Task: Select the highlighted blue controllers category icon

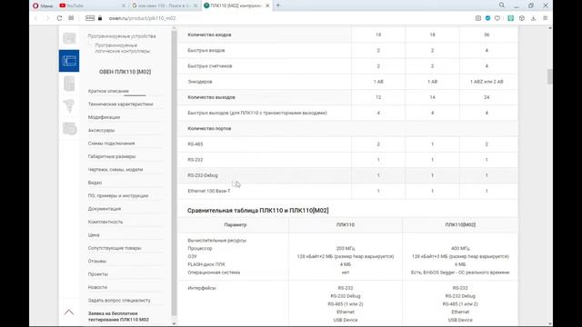Action: [69, 61]
